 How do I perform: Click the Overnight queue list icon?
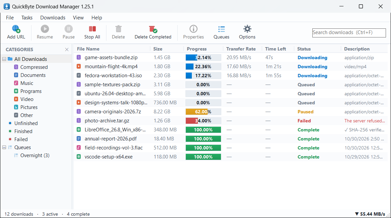tap(16, 155)
